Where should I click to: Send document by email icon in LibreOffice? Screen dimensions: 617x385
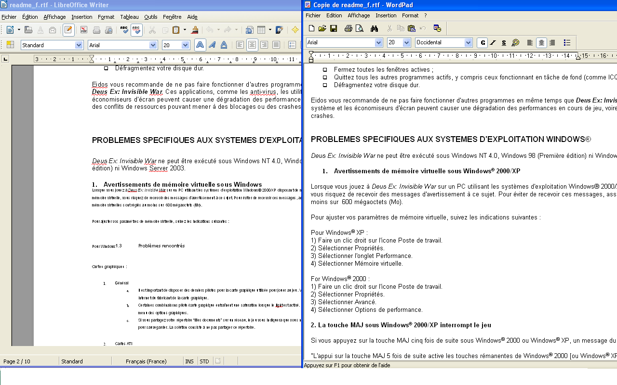click(x=53, y=30)
